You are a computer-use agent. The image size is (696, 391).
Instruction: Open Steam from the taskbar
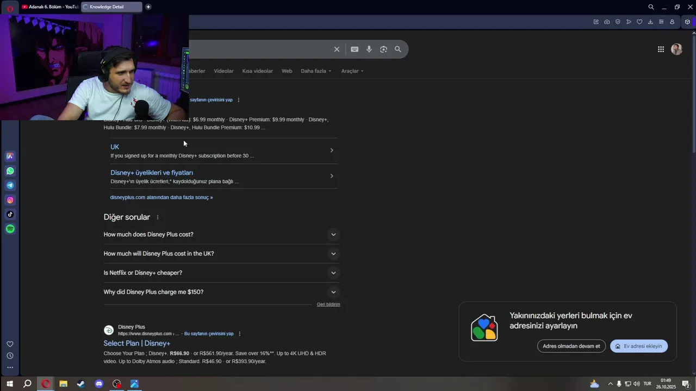point(81,384)
